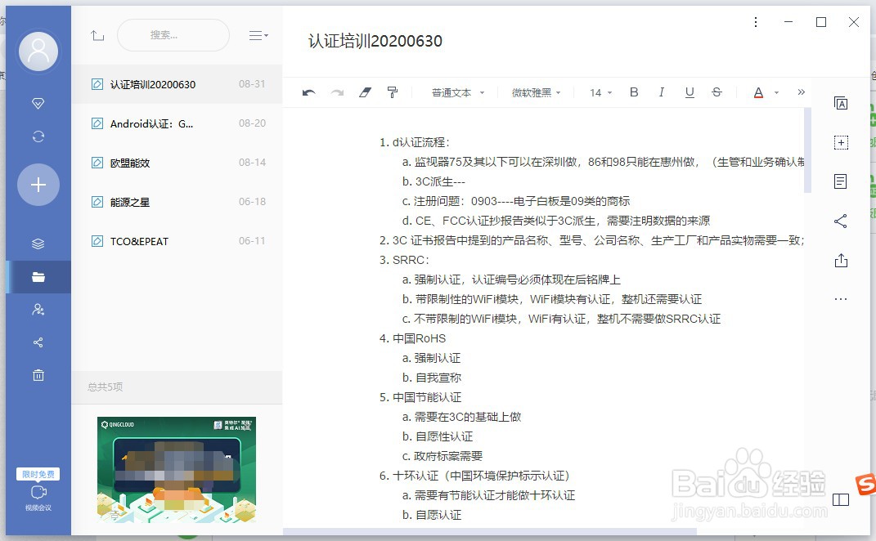Select the format painter tool
Image resolution: width=876 pixels, height=541 pixels.
coord(393,92)
